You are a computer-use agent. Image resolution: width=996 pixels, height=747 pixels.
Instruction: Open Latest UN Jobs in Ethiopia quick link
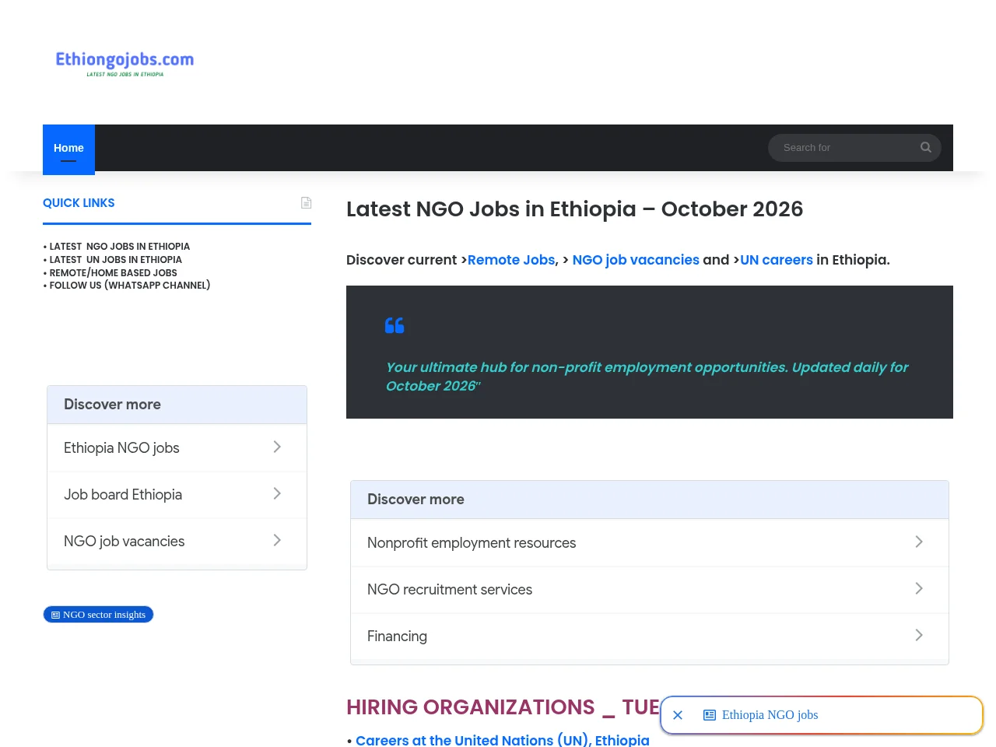[115, 259]
